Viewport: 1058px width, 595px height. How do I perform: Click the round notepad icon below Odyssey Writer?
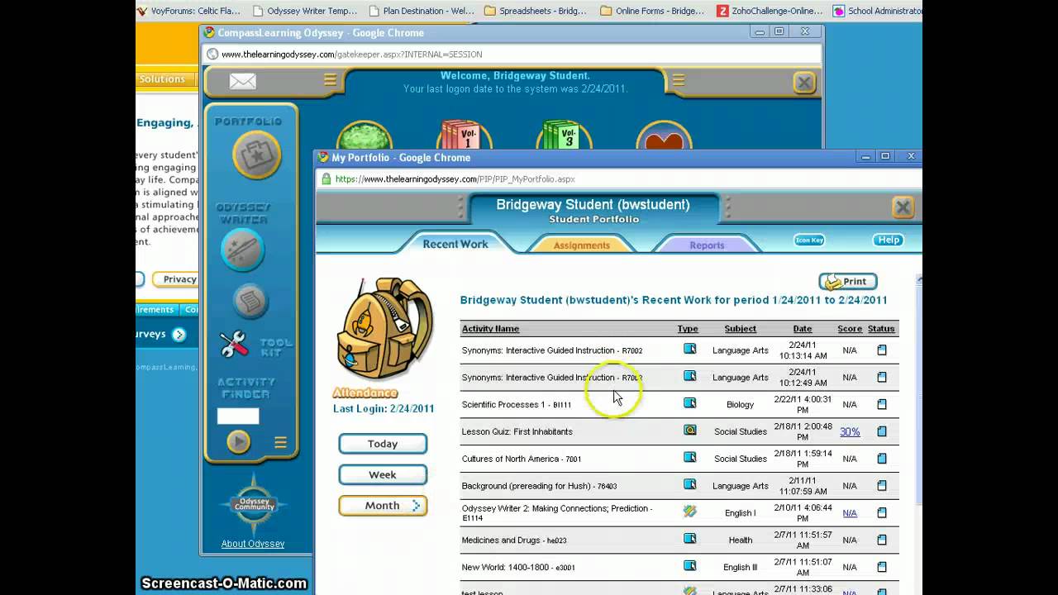250,301
